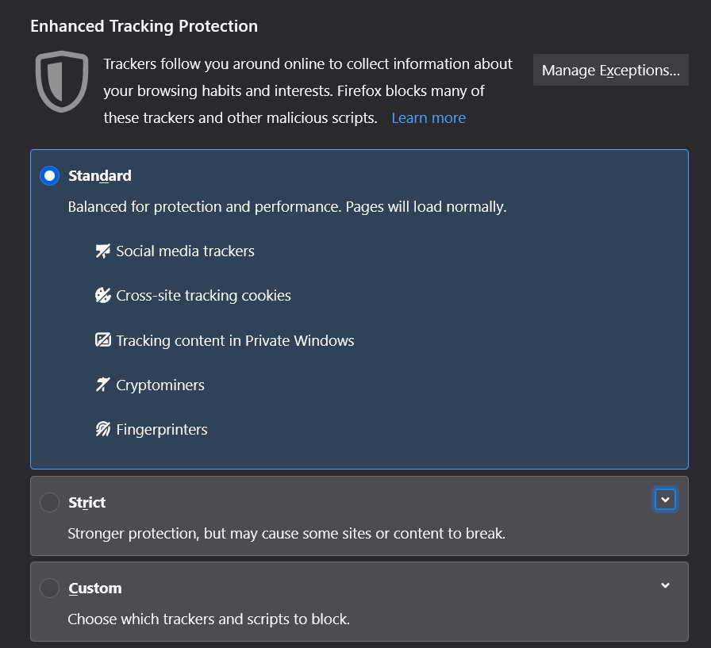Image resolution: width=711 pixels, height=648 pixels.
Task: Click the Cryptominers icon
Action: 102,385
